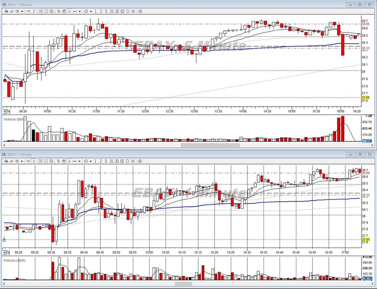Select the trend line drawing tool in 1 Minute toolbar
Viewport: 377px width, 289px height.
coord(75,161)
